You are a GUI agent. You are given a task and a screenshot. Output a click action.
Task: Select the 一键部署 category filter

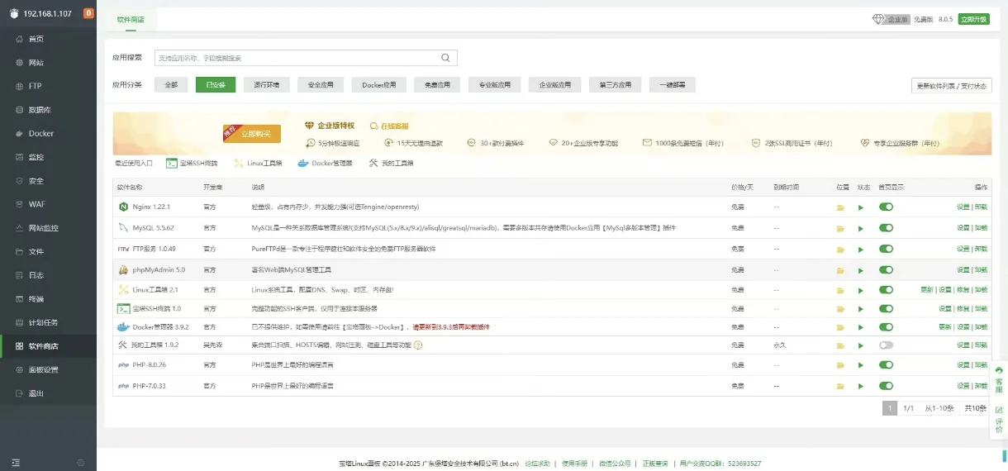click(673, 85)
